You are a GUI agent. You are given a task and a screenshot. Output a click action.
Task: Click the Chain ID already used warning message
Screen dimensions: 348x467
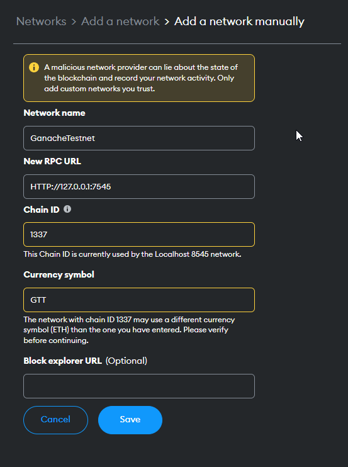[133, 254]
